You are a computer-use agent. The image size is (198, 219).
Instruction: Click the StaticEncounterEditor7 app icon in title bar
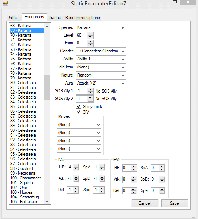(x=5, y=3)
